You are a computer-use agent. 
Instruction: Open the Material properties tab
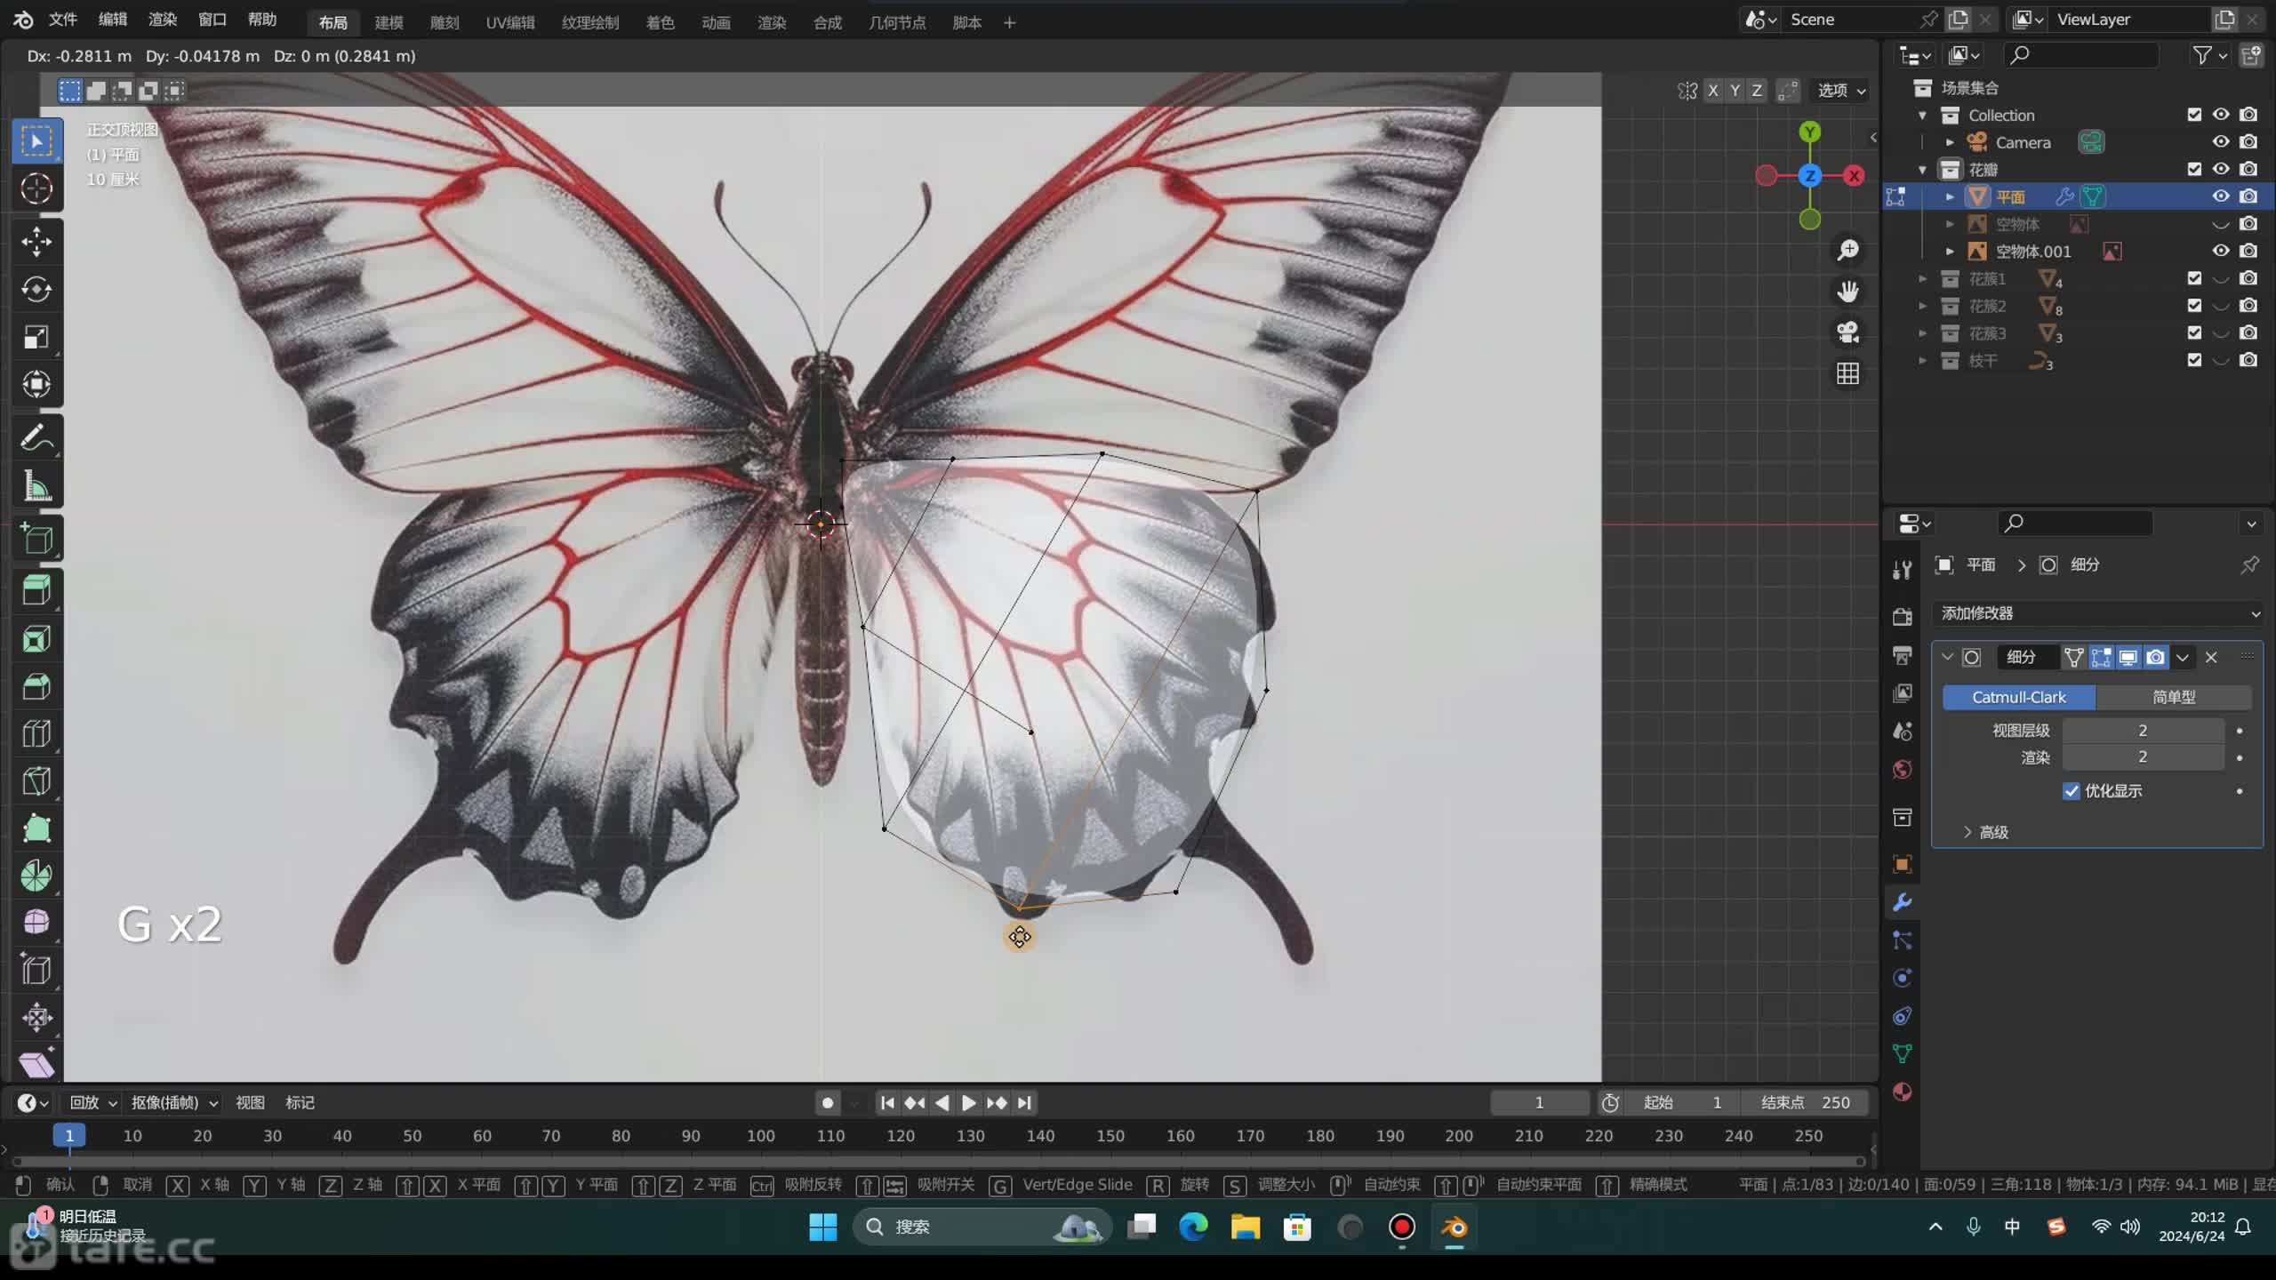1902,1092
